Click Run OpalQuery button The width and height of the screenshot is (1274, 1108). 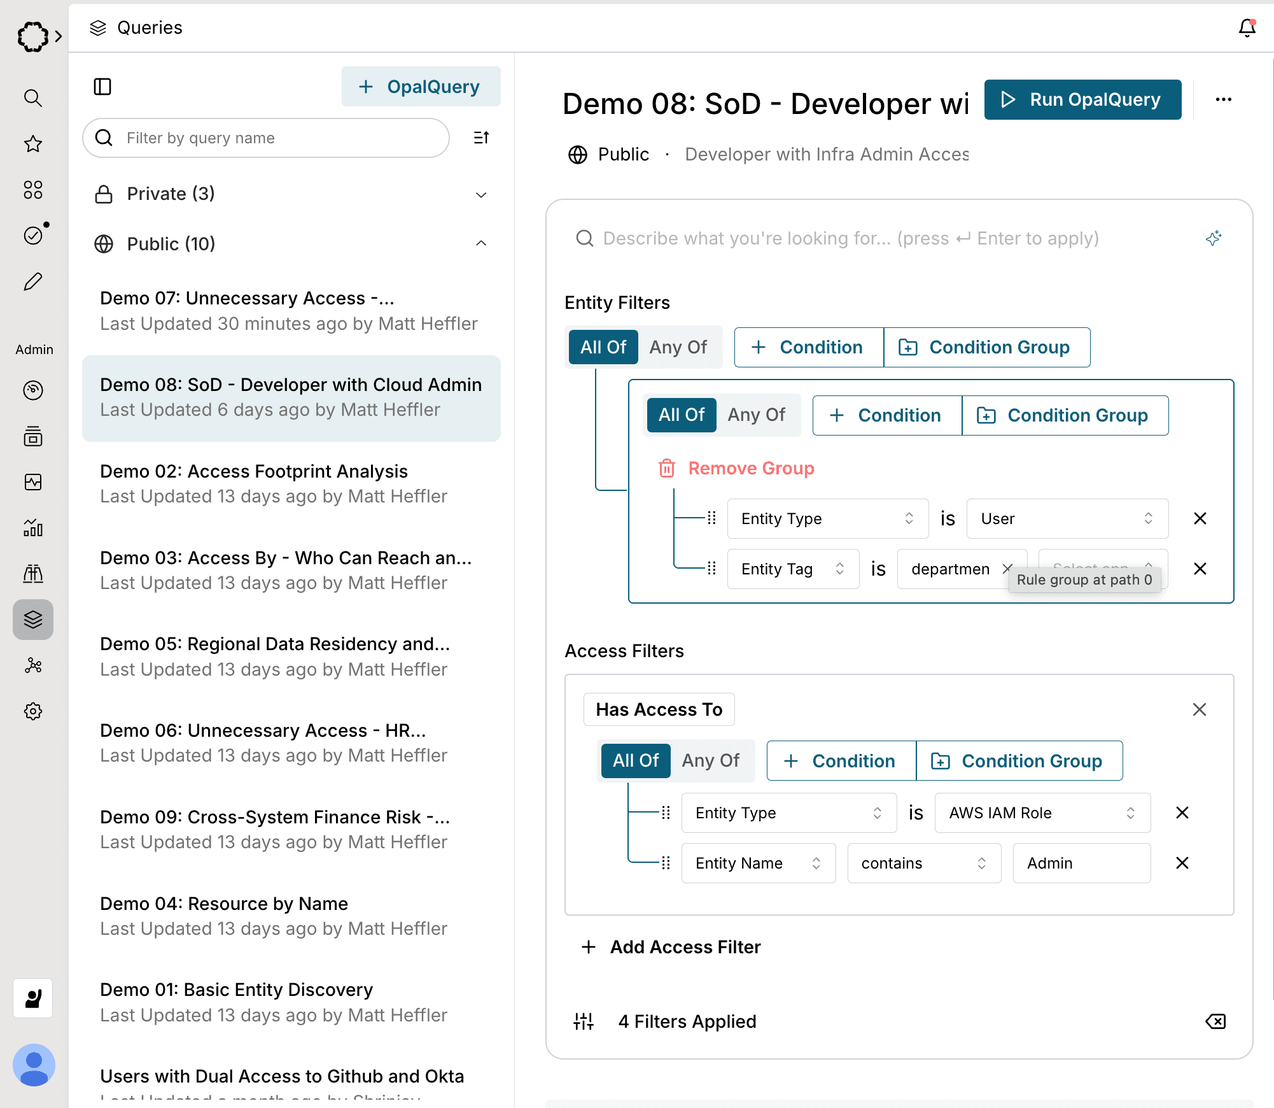[x=1082, y=99]
